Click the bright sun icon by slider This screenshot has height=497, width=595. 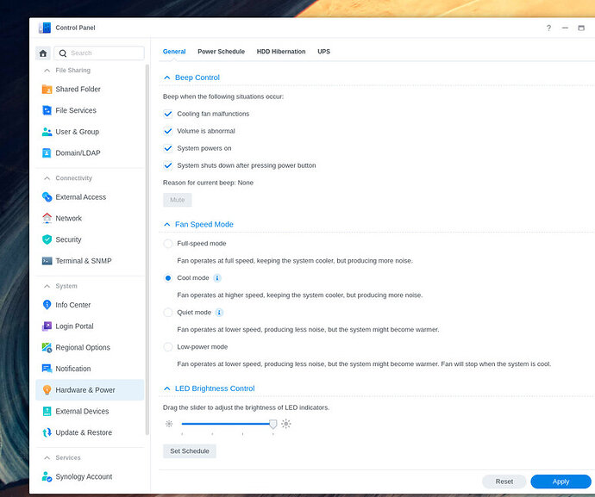tap(286, 424)
